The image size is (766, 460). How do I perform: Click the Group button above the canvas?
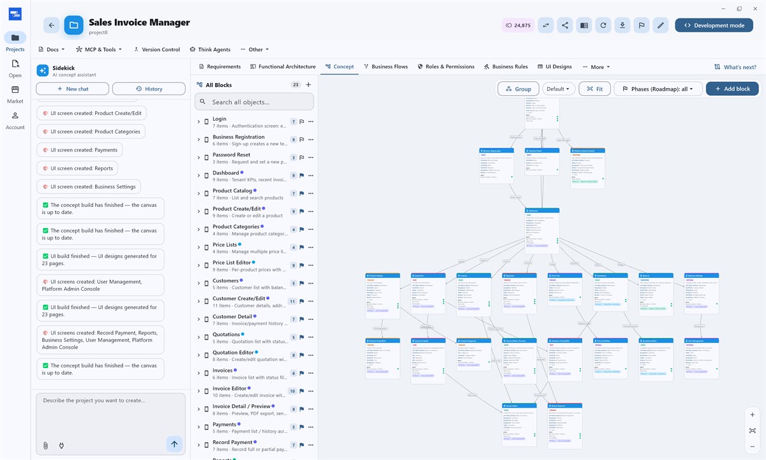point(518,89)
